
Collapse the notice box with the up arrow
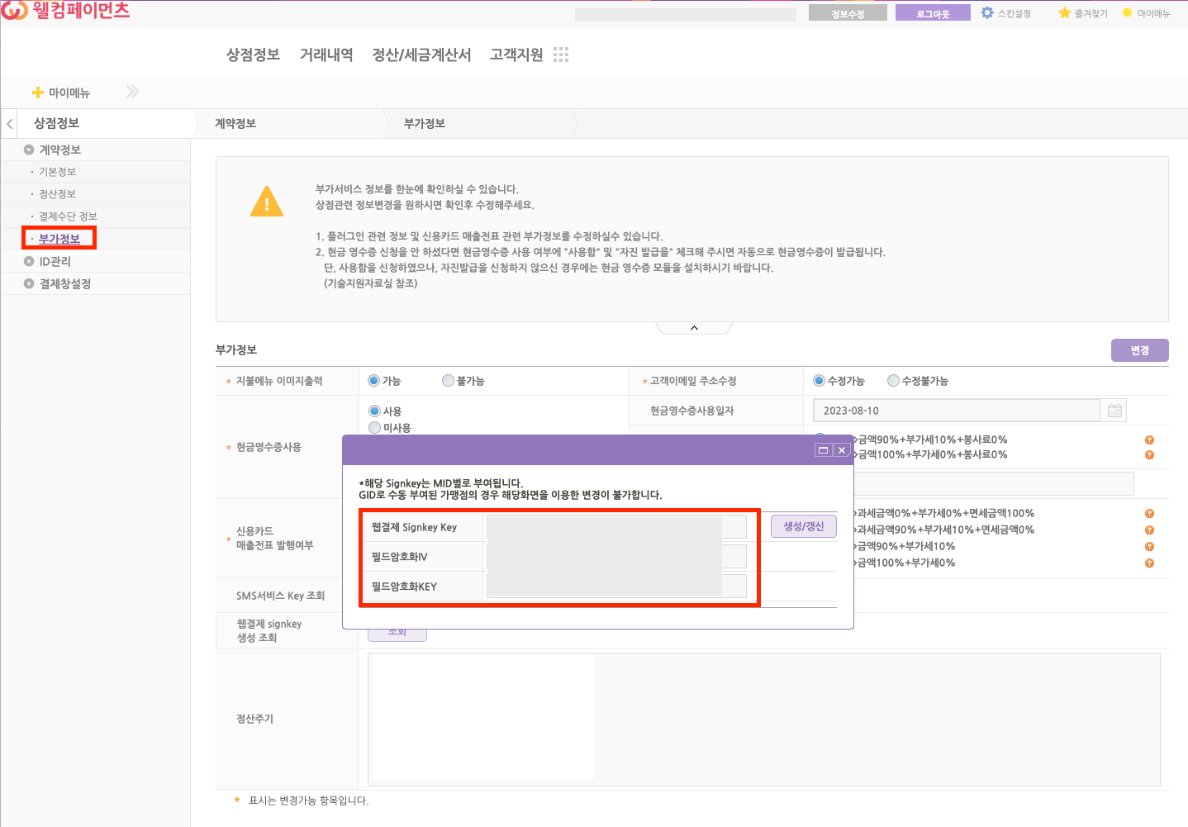pyautogui.click(x=694, y=328)
